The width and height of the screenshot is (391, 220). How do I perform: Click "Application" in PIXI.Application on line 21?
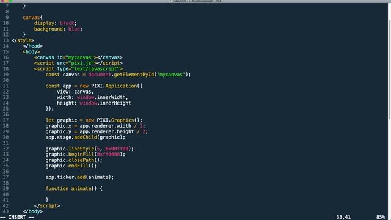tap(121, 86)
